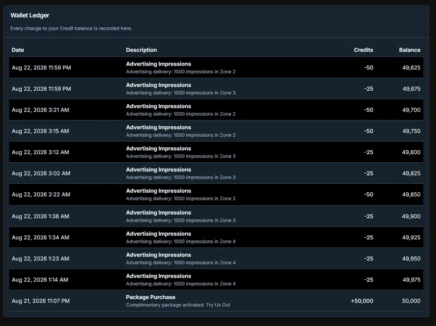Image resolution: width=436 pixels, height=326 pixels.
Task: Click the -25 credits in the 1:38 AM row
Action: [x=368, y=216]
